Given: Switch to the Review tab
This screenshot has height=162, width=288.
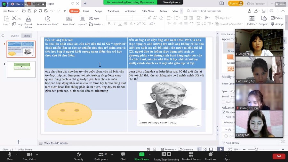Looking at the screenshot, I should point(163,11).
